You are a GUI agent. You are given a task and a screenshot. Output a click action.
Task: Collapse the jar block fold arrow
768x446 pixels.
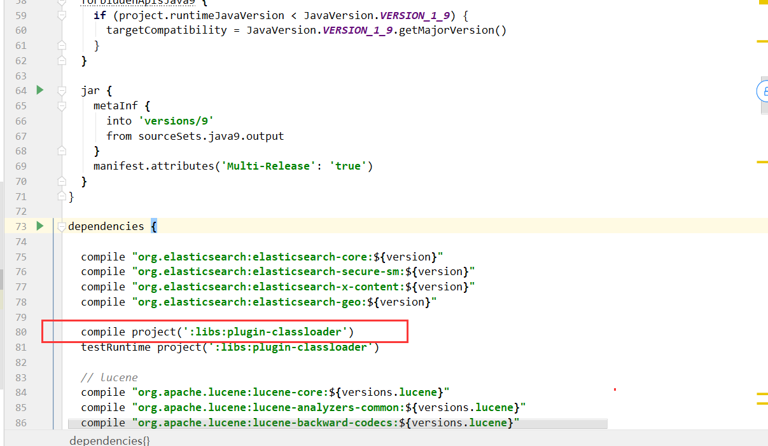(x=60, y=90)
